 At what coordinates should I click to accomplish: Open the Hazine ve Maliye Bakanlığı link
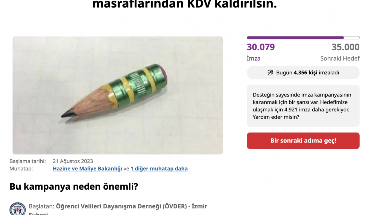pyautogui.click(x=87, y=169)
